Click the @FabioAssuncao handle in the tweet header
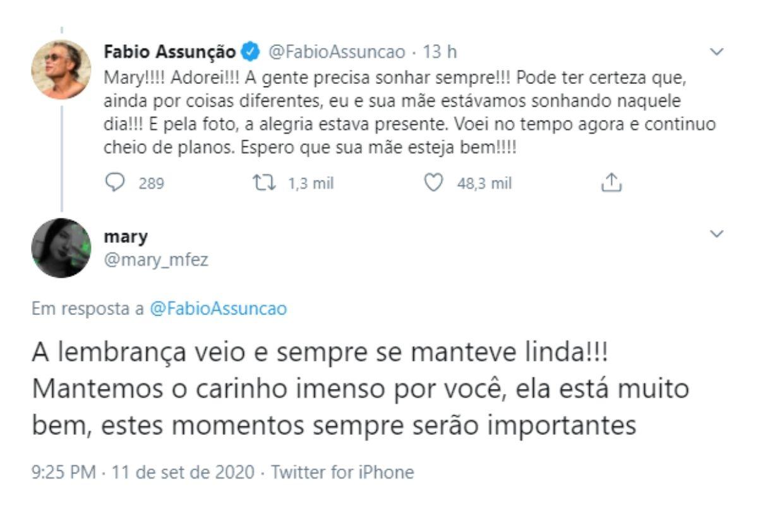 [337, 52]
